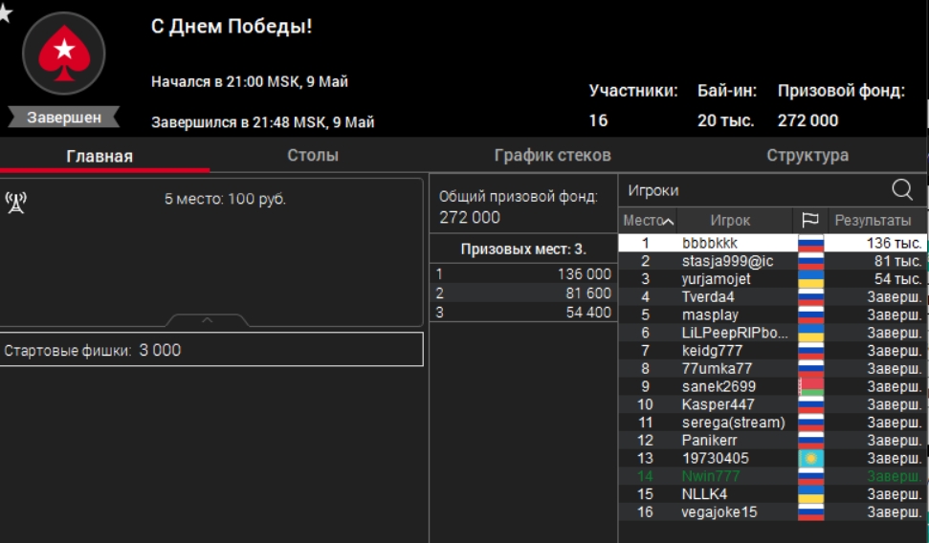Switch to the Столы tab
929x543 pixels.
313,155
